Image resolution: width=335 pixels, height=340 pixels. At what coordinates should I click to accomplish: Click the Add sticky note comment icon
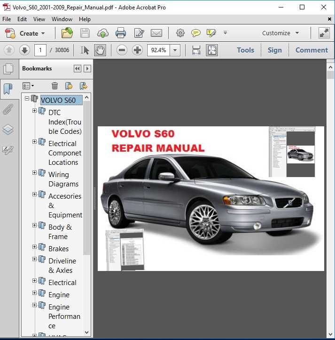click(x=196, y=33)
